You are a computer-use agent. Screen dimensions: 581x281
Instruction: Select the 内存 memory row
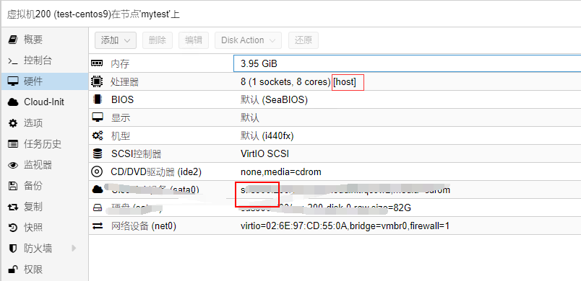335,63
